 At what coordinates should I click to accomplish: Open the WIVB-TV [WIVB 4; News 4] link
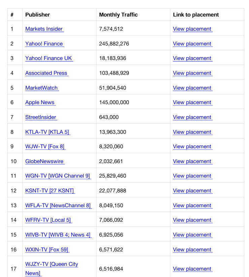click(58, 235)
